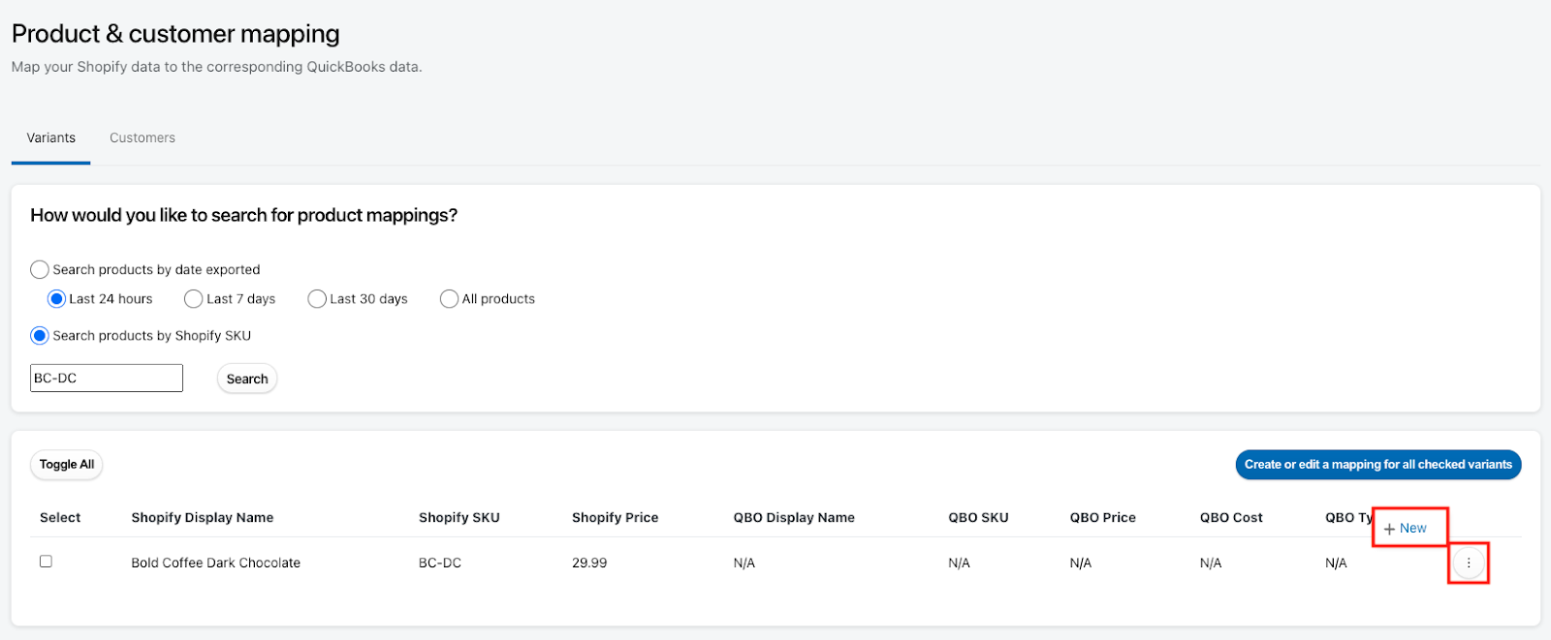The height and width of the screenshot is (640, 1551).
Task: Click the Shopify Display Name column header
Action: 203,518
